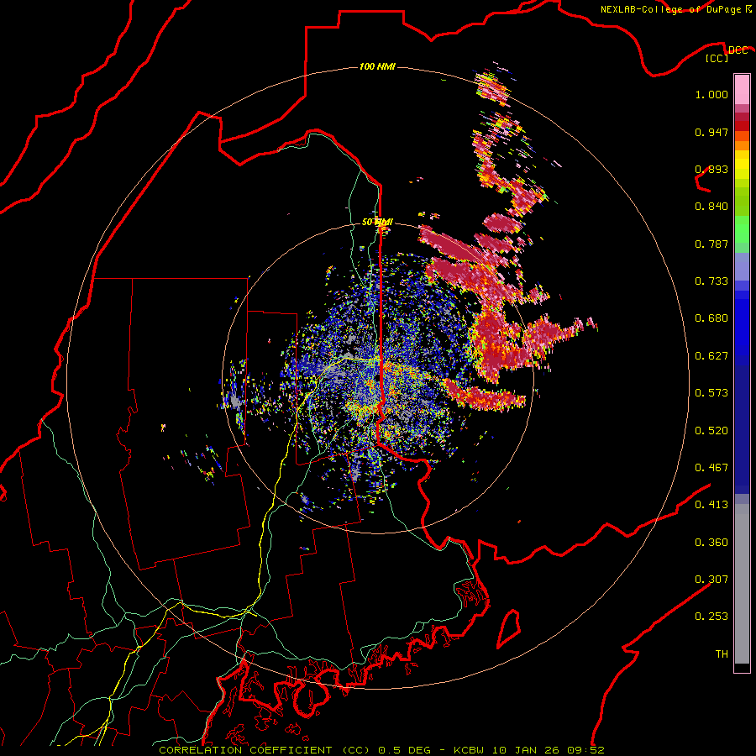756x756 pixels.
Task: Select the 0.520 legend value
Action: pos(711,431)
